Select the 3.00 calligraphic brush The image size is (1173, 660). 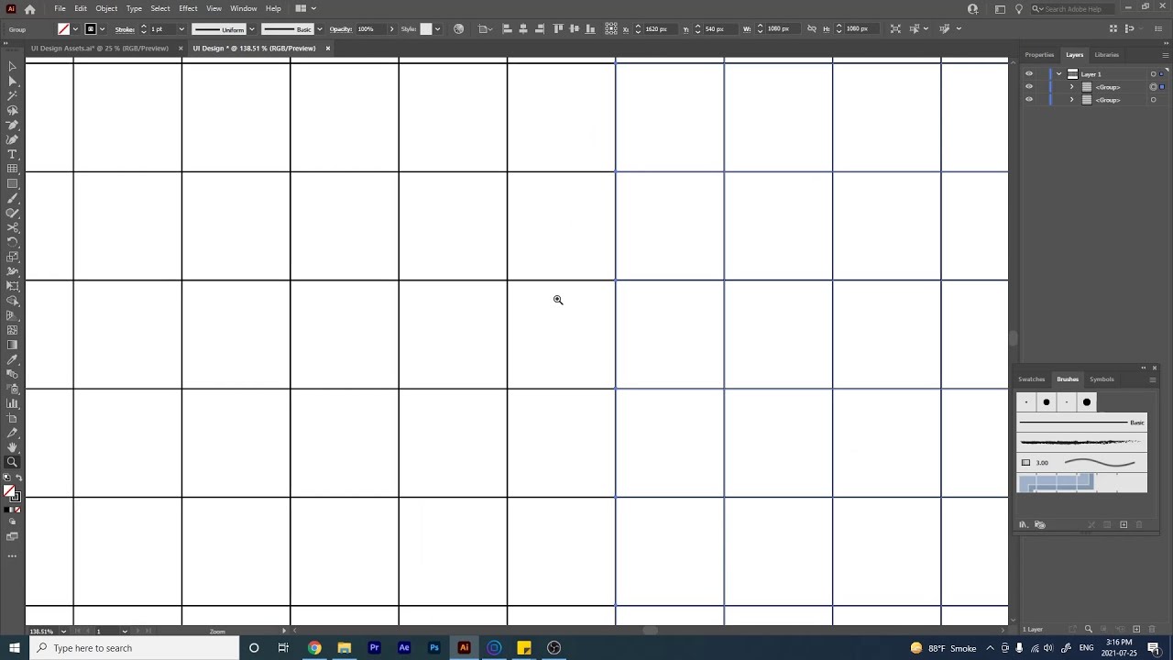1081,463
